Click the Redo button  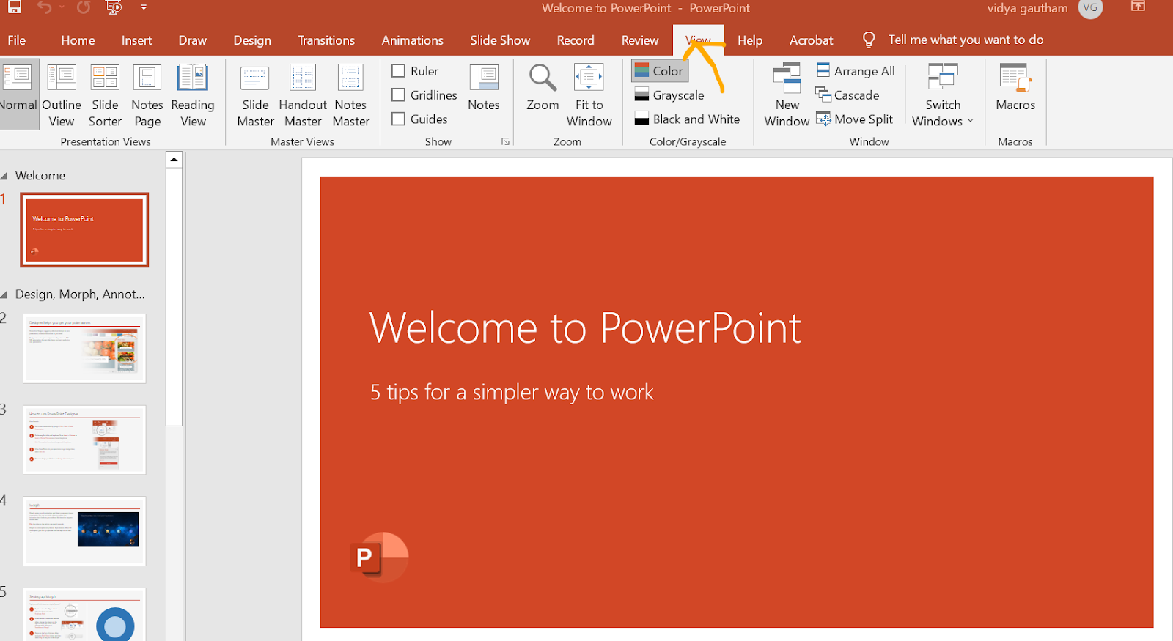[84, 8]
